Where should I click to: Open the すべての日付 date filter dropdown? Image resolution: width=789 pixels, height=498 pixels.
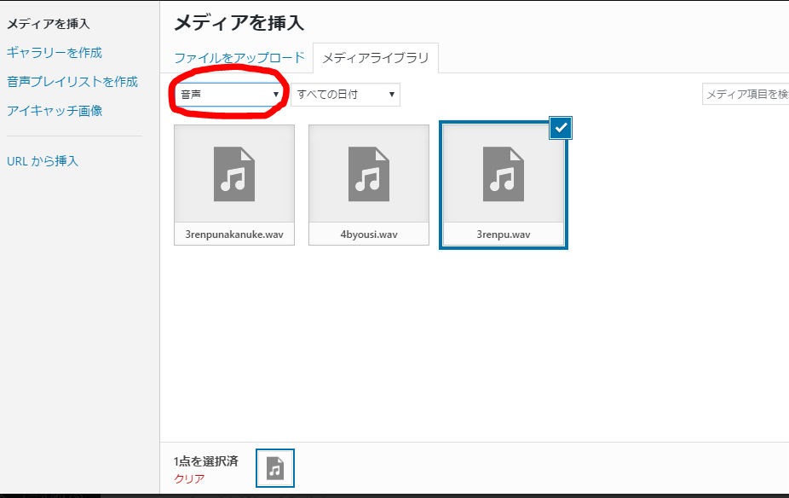coord(345,95)
